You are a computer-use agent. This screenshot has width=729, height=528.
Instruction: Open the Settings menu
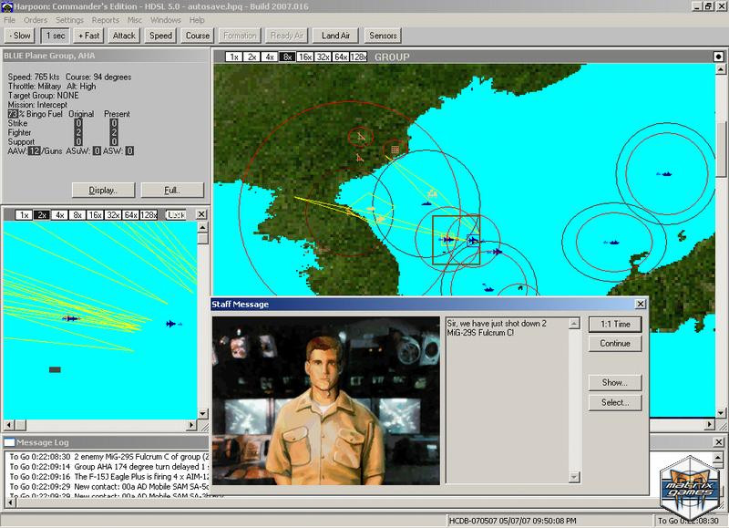coord(69,20)
